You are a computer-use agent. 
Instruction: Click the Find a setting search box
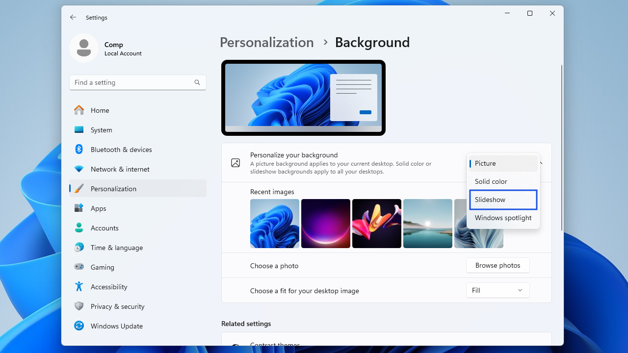click(x=138, y=82)
